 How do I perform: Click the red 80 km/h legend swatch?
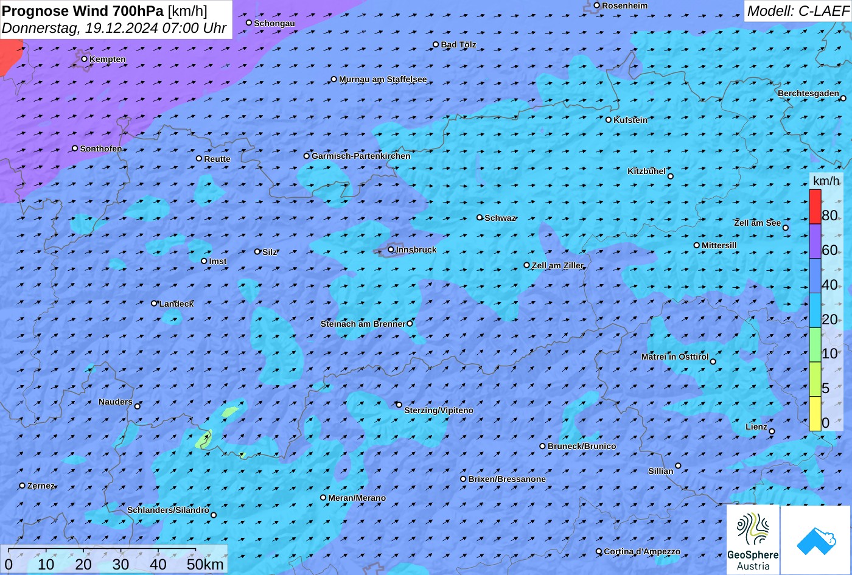[815, 207]
